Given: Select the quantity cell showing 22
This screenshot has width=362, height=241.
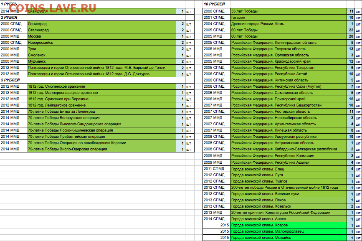Looking at the screenshot, I should pyautogui.click(x=351, y=30).
